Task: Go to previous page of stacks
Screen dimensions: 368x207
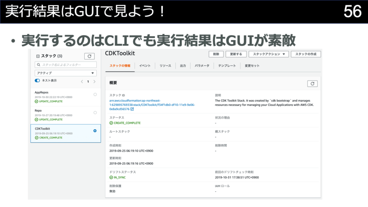Action: click(x=82, y=82)
